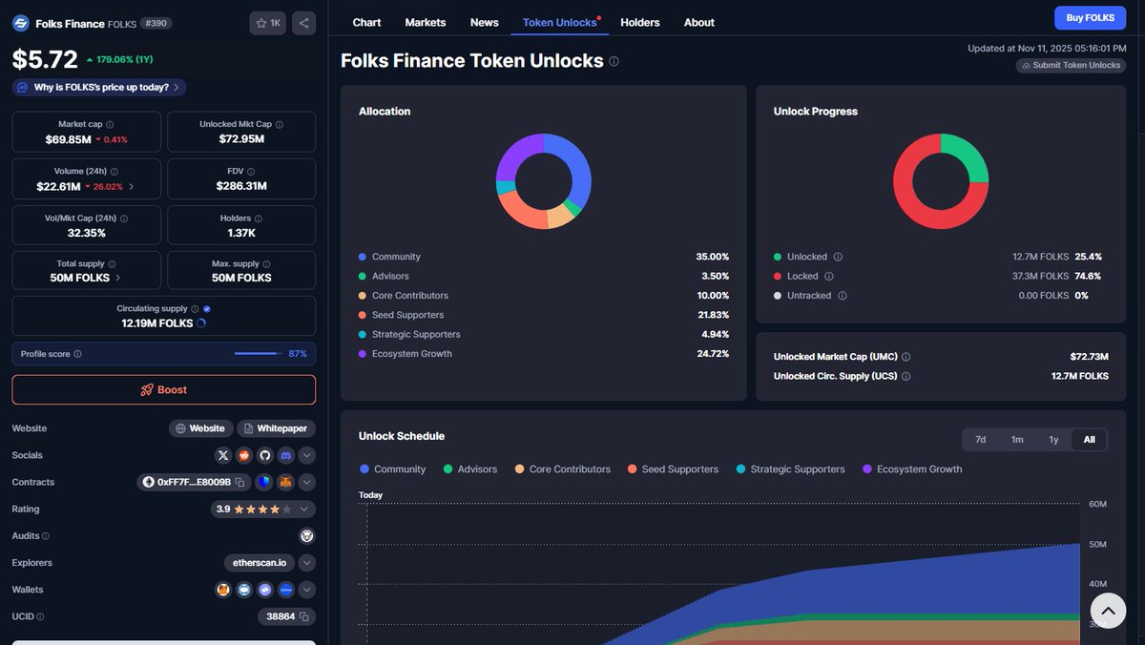Open the project Website link
Image resolution: width=1145 pixels, height=645 pixels.
tap(201, 428)
